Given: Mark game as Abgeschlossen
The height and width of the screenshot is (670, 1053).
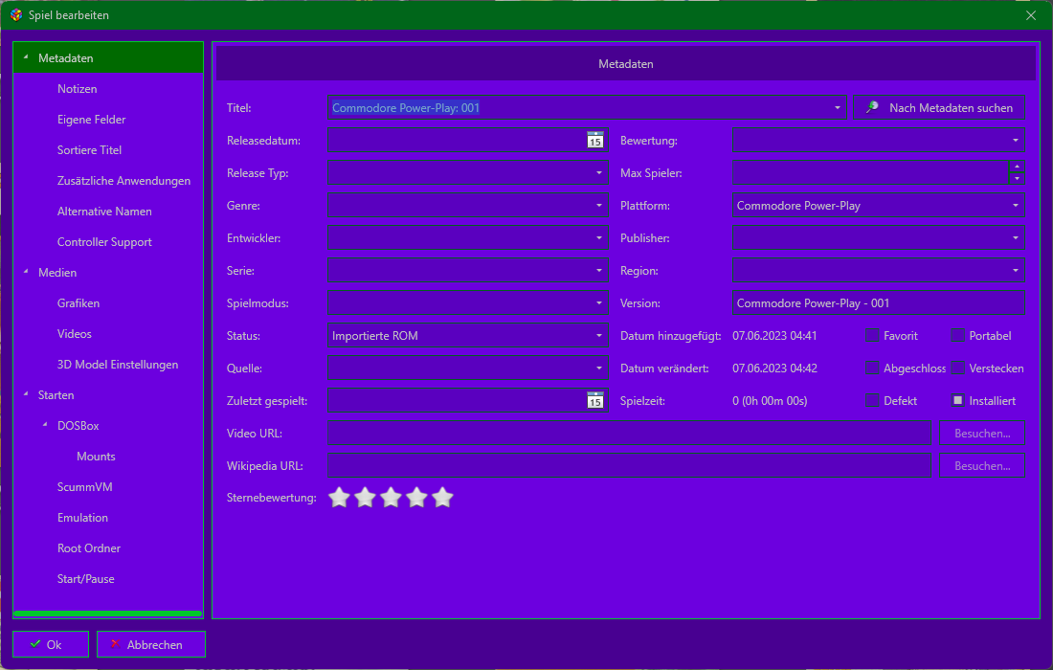Looking at the screenshot, I should click(872, 368).
